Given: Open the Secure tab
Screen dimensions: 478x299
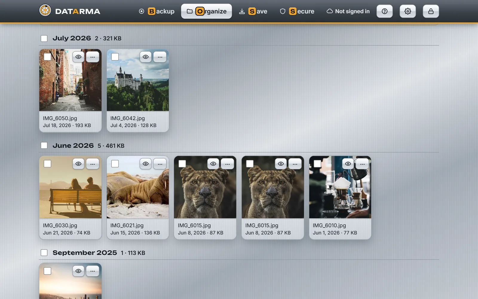Looking at the screenshot, I should 297,11.
